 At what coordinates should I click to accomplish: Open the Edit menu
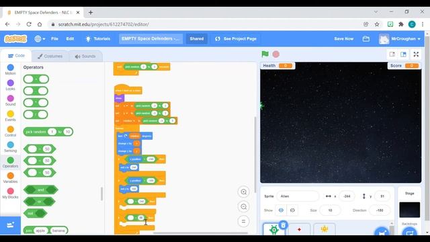70,39
